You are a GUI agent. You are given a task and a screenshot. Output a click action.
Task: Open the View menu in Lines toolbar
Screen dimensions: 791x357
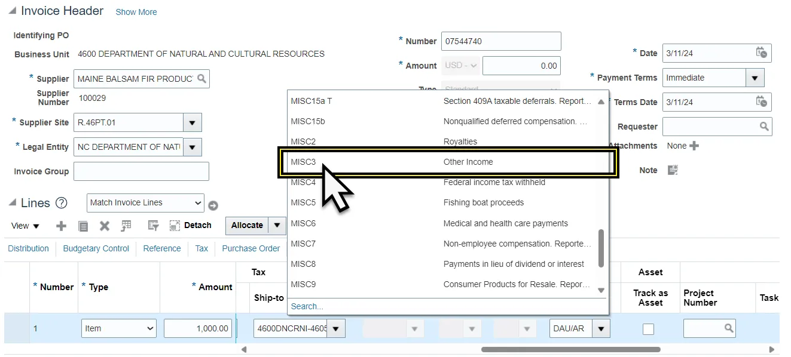(25, 226)
